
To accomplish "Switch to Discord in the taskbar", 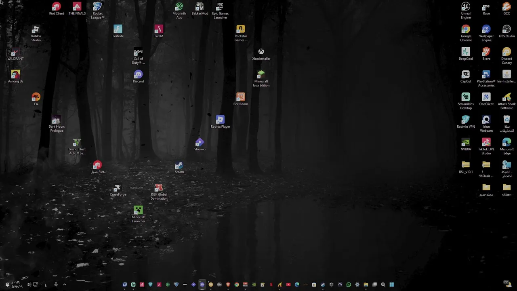I will [202, 285].
